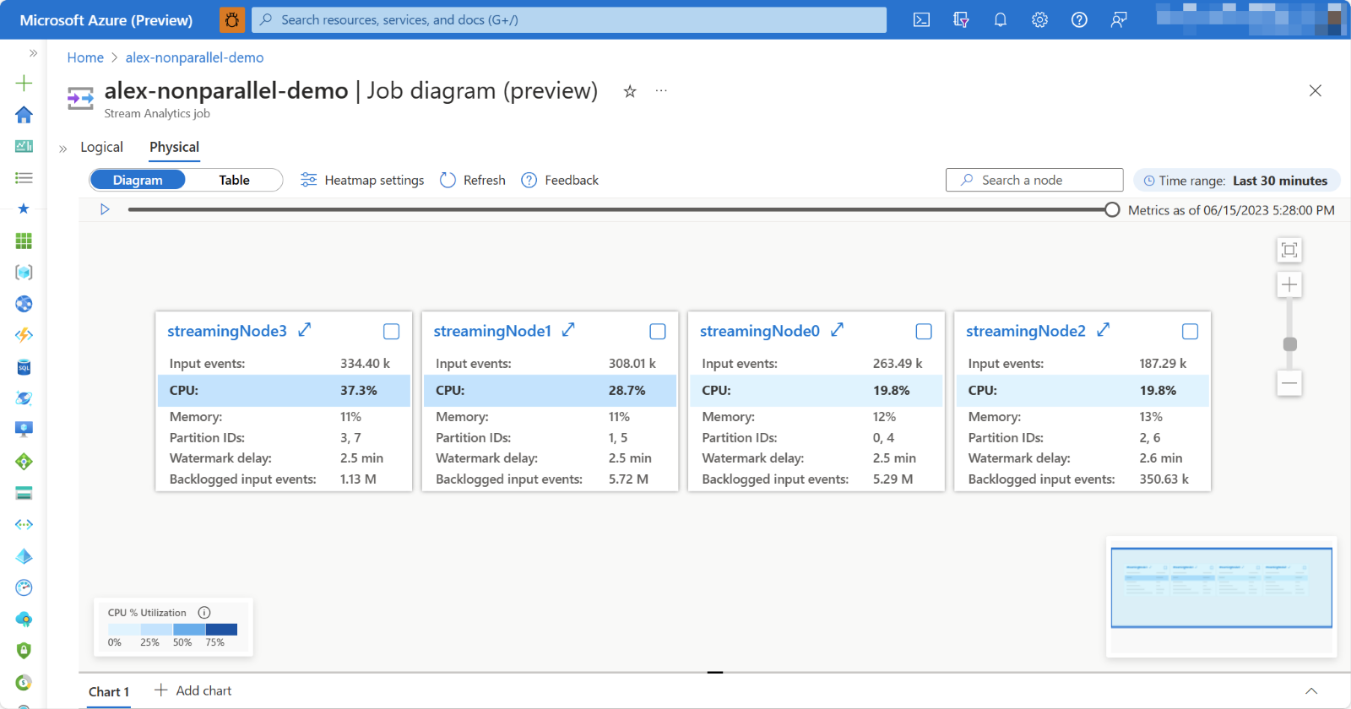The width and height of the screenshot is (1351, 709).
Task: Expand the chart panel with chevron
Action: click(x=1310, y=691)
